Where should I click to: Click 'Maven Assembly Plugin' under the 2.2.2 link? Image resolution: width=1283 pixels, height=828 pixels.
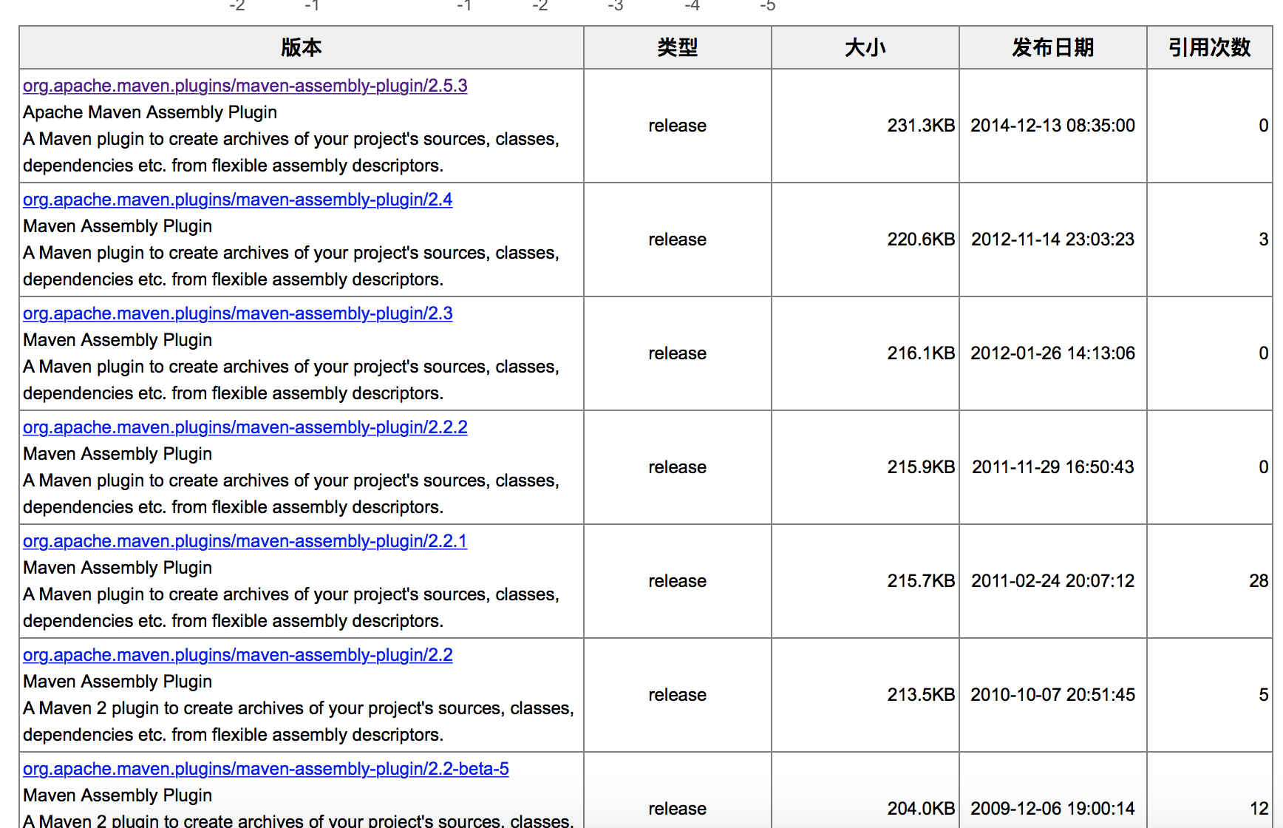118,454
